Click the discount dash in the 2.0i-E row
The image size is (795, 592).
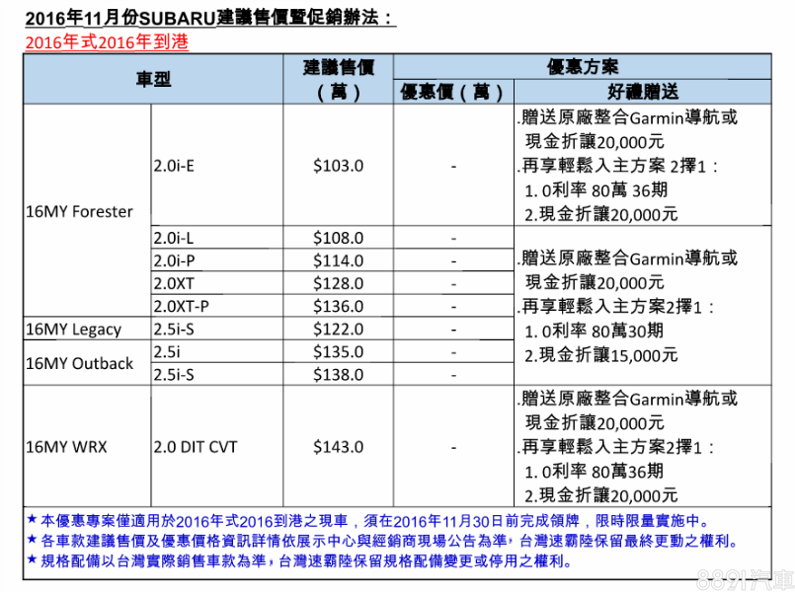click(453, 166)
